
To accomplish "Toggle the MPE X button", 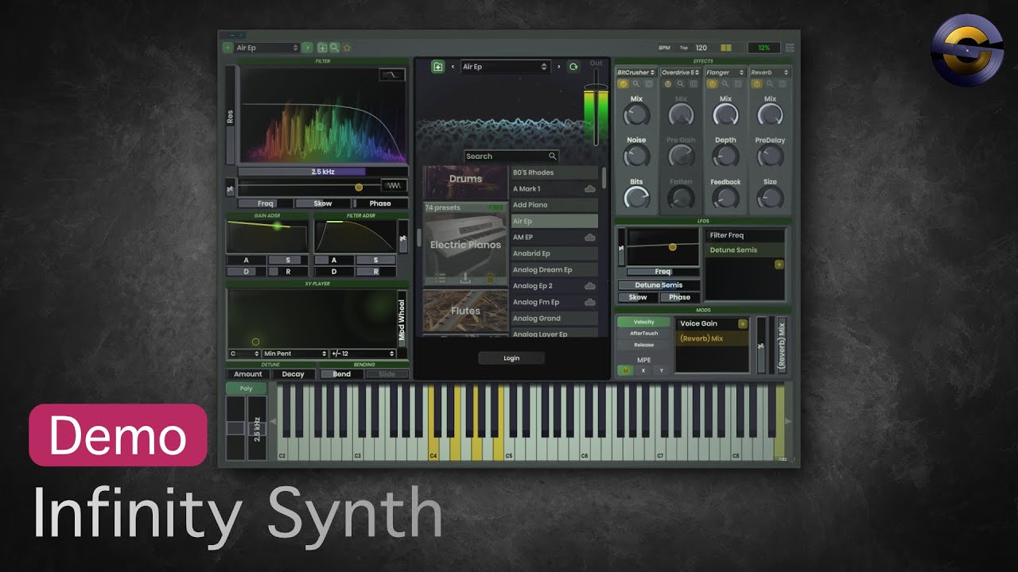I will [x=643, y=370].
